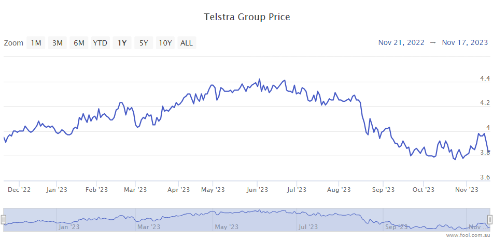Click the start date Nov 21, 2022
Image resolution: width=493 pixels, height=242 pixels.
point(401,42)
